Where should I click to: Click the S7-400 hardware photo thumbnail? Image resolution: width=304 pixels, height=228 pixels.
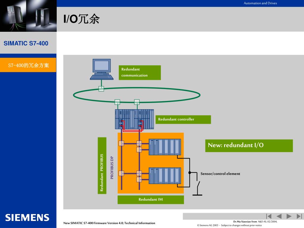pyautogui.click(x=28, y=16)
